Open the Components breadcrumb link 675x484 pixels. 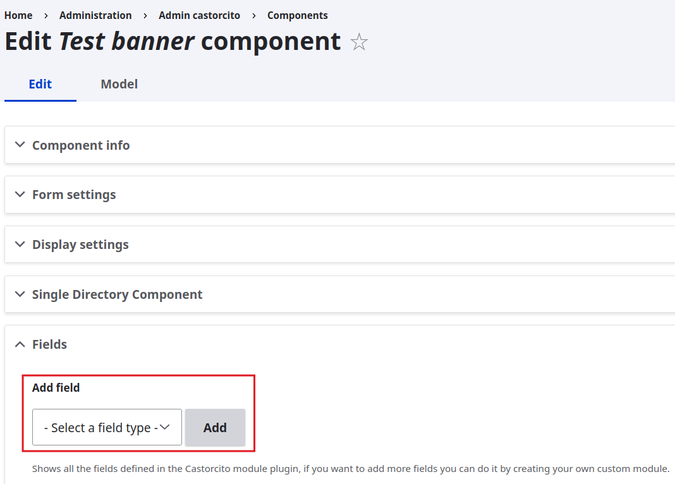(x=297, y=15)
